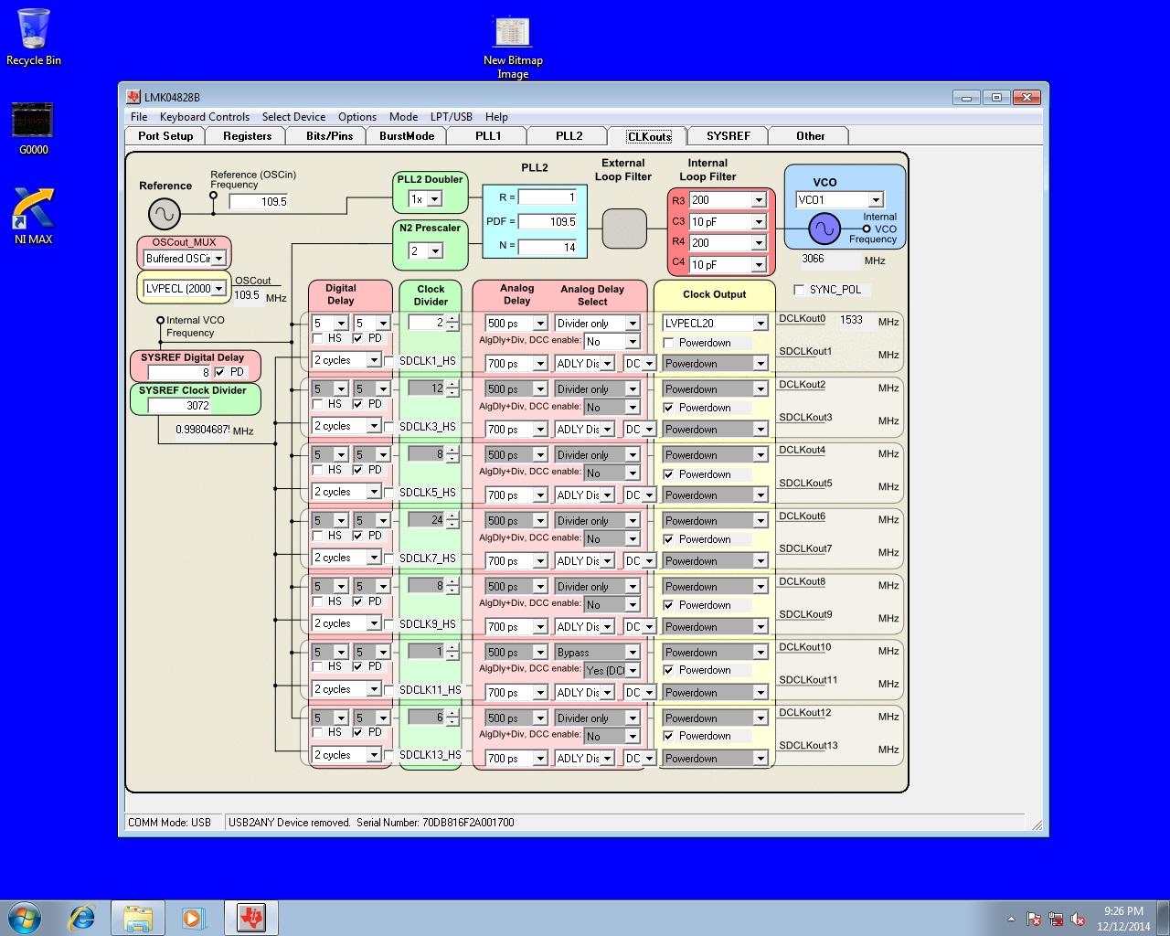Open the Help menu
This screenshot has height=936, width=1170.
point(496,117)
